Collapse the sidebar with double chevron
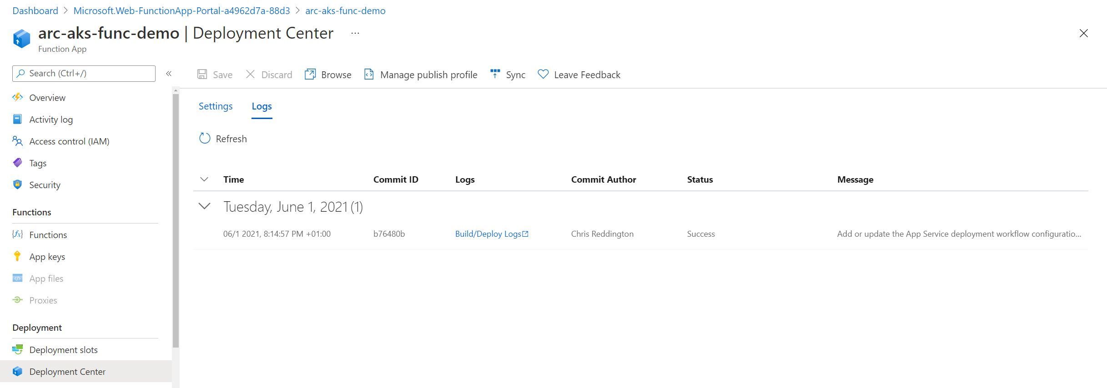The image size is (1107, 388). tap(169, 74)
